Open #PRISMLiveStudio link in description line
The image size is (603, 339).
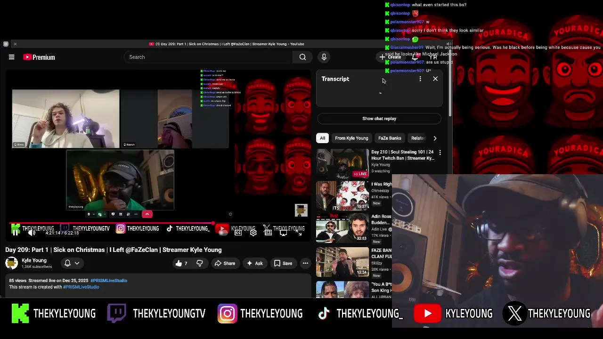click(x=81, y=287)
